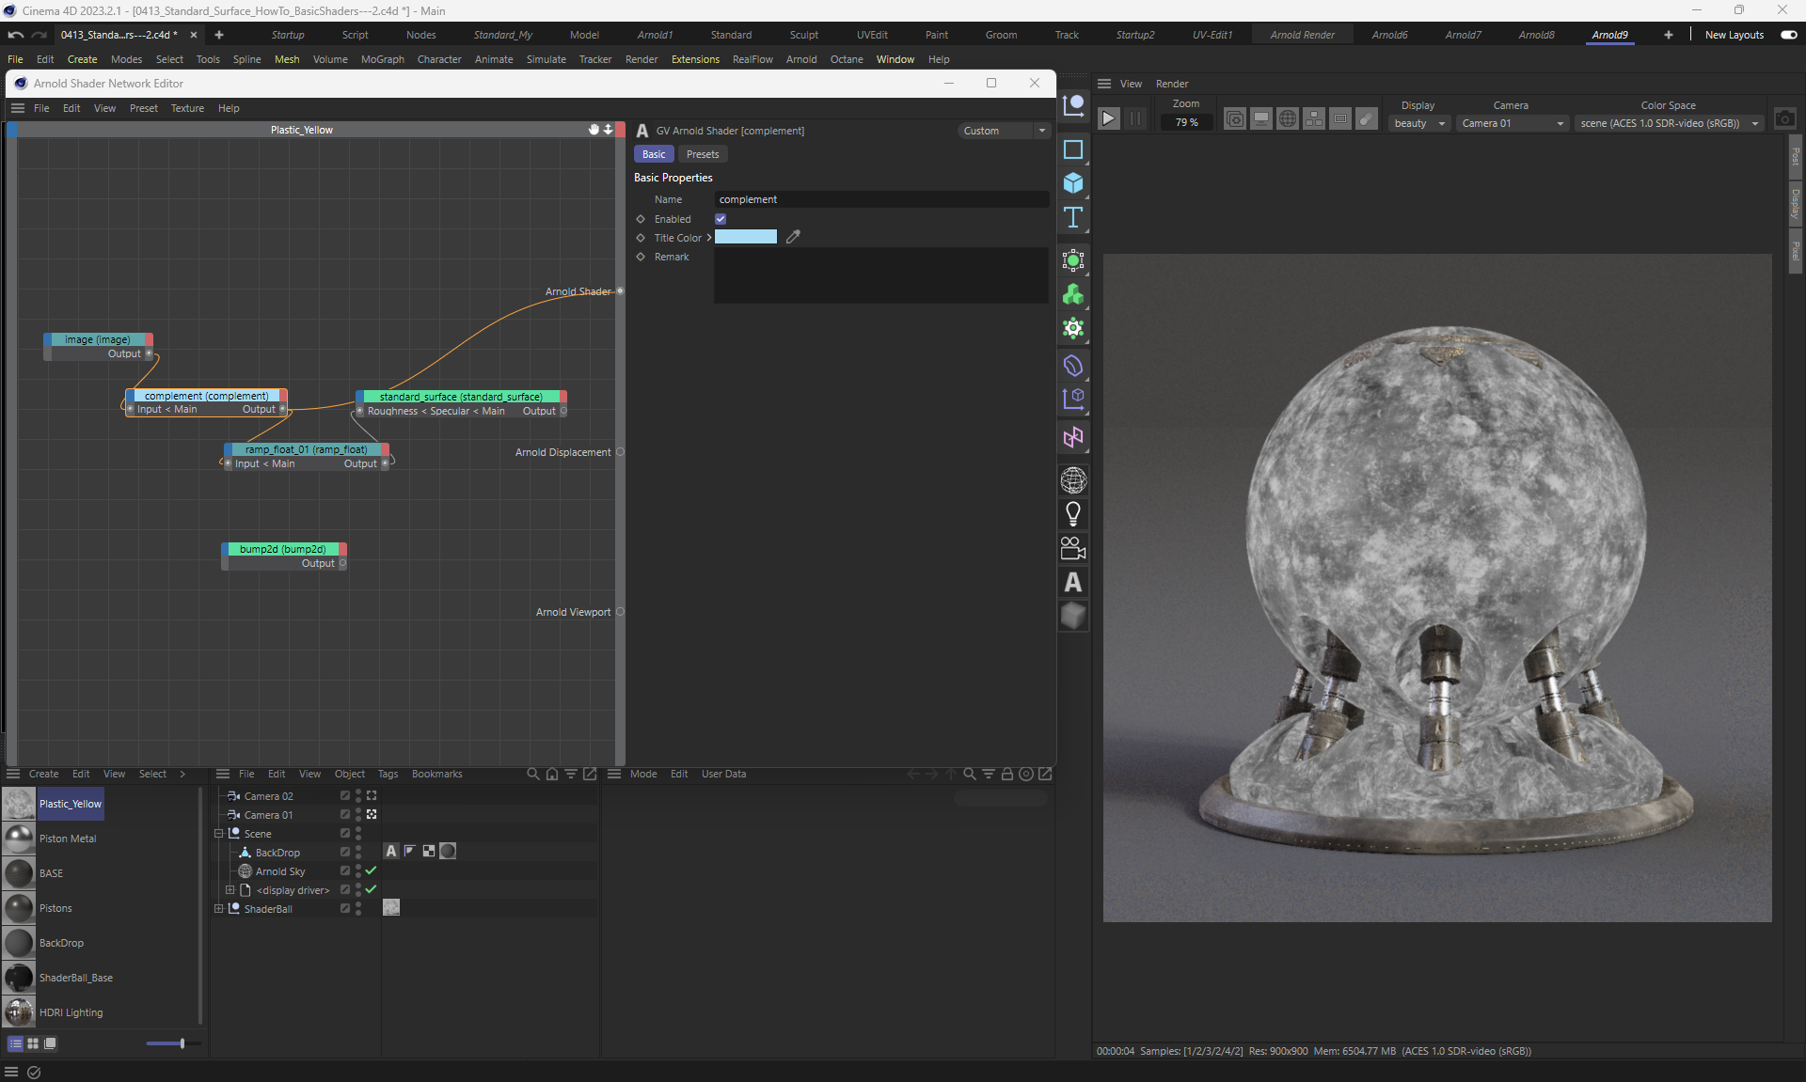Screen dimensions: 1806x1082
Task: Select the Cube primitive tool icon
Action: coord(1073,183)
